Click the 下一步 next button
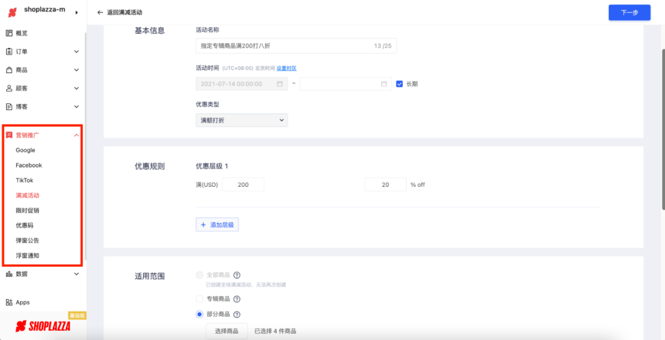665x340 pixels. 629,12
